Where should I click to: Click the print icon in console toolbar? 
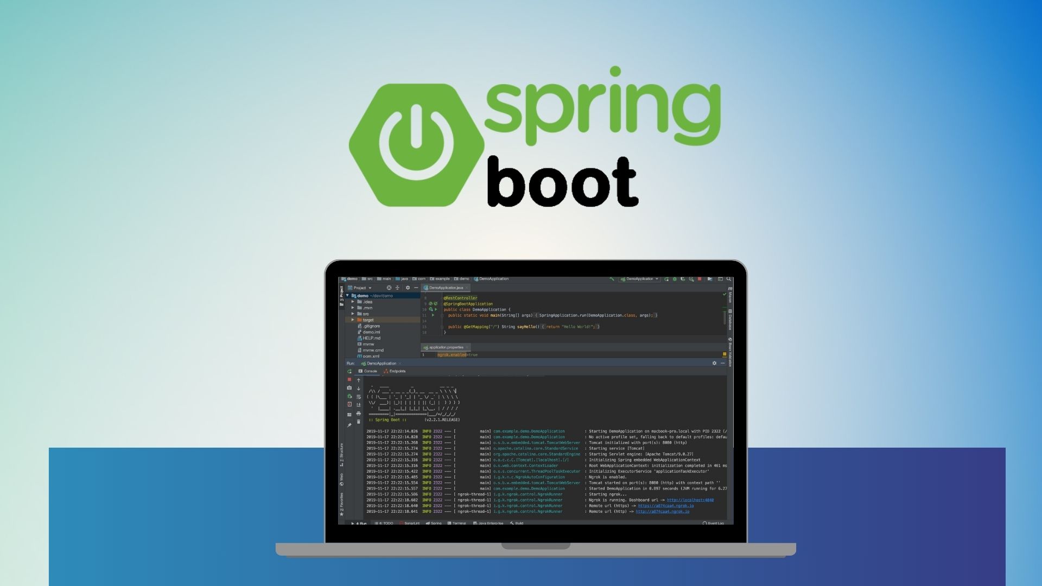[x=359, y=413]
